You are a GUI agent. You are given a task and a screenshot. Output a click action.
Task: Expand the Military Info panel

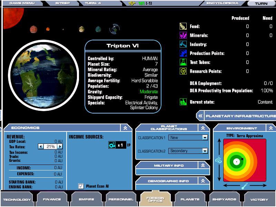tap(204, 166)
